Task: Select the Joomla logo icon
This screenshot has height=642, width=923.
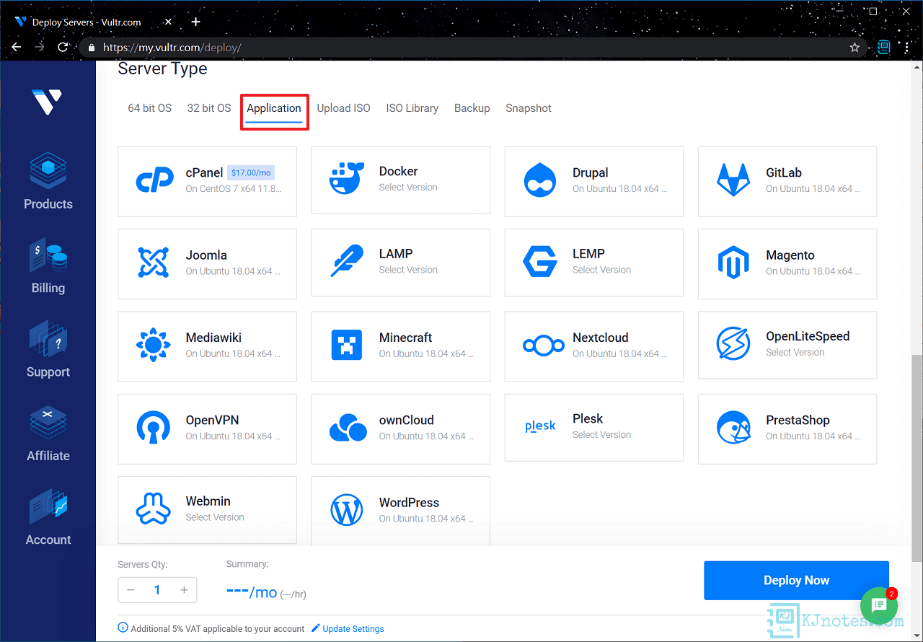Action: tap(154, 263)
